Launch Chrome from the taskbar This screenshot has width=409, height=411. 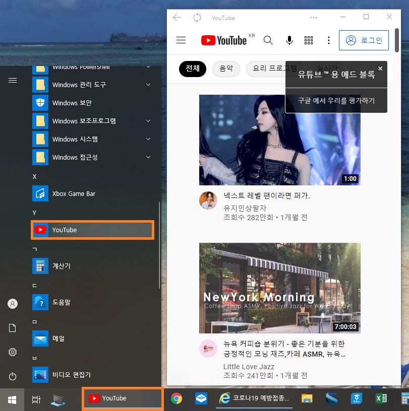coord(177,398)
